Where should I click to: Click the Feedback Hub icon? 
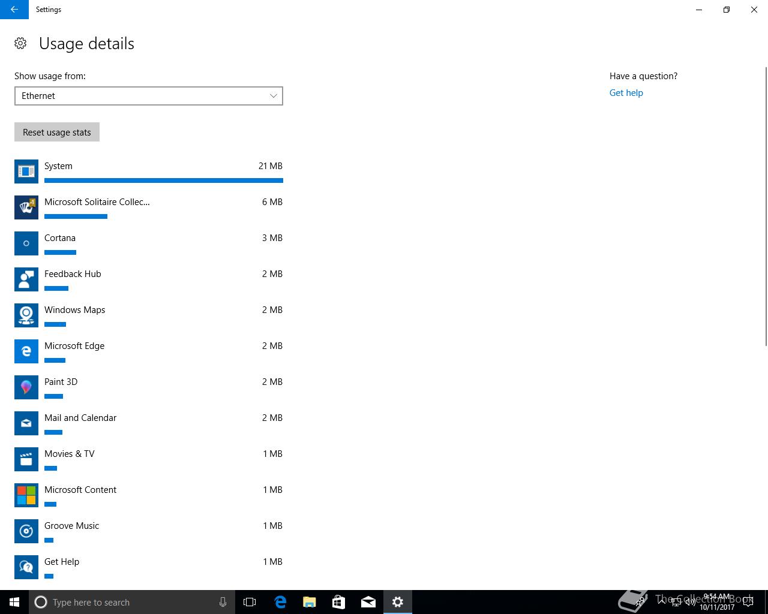coord(26,279)
